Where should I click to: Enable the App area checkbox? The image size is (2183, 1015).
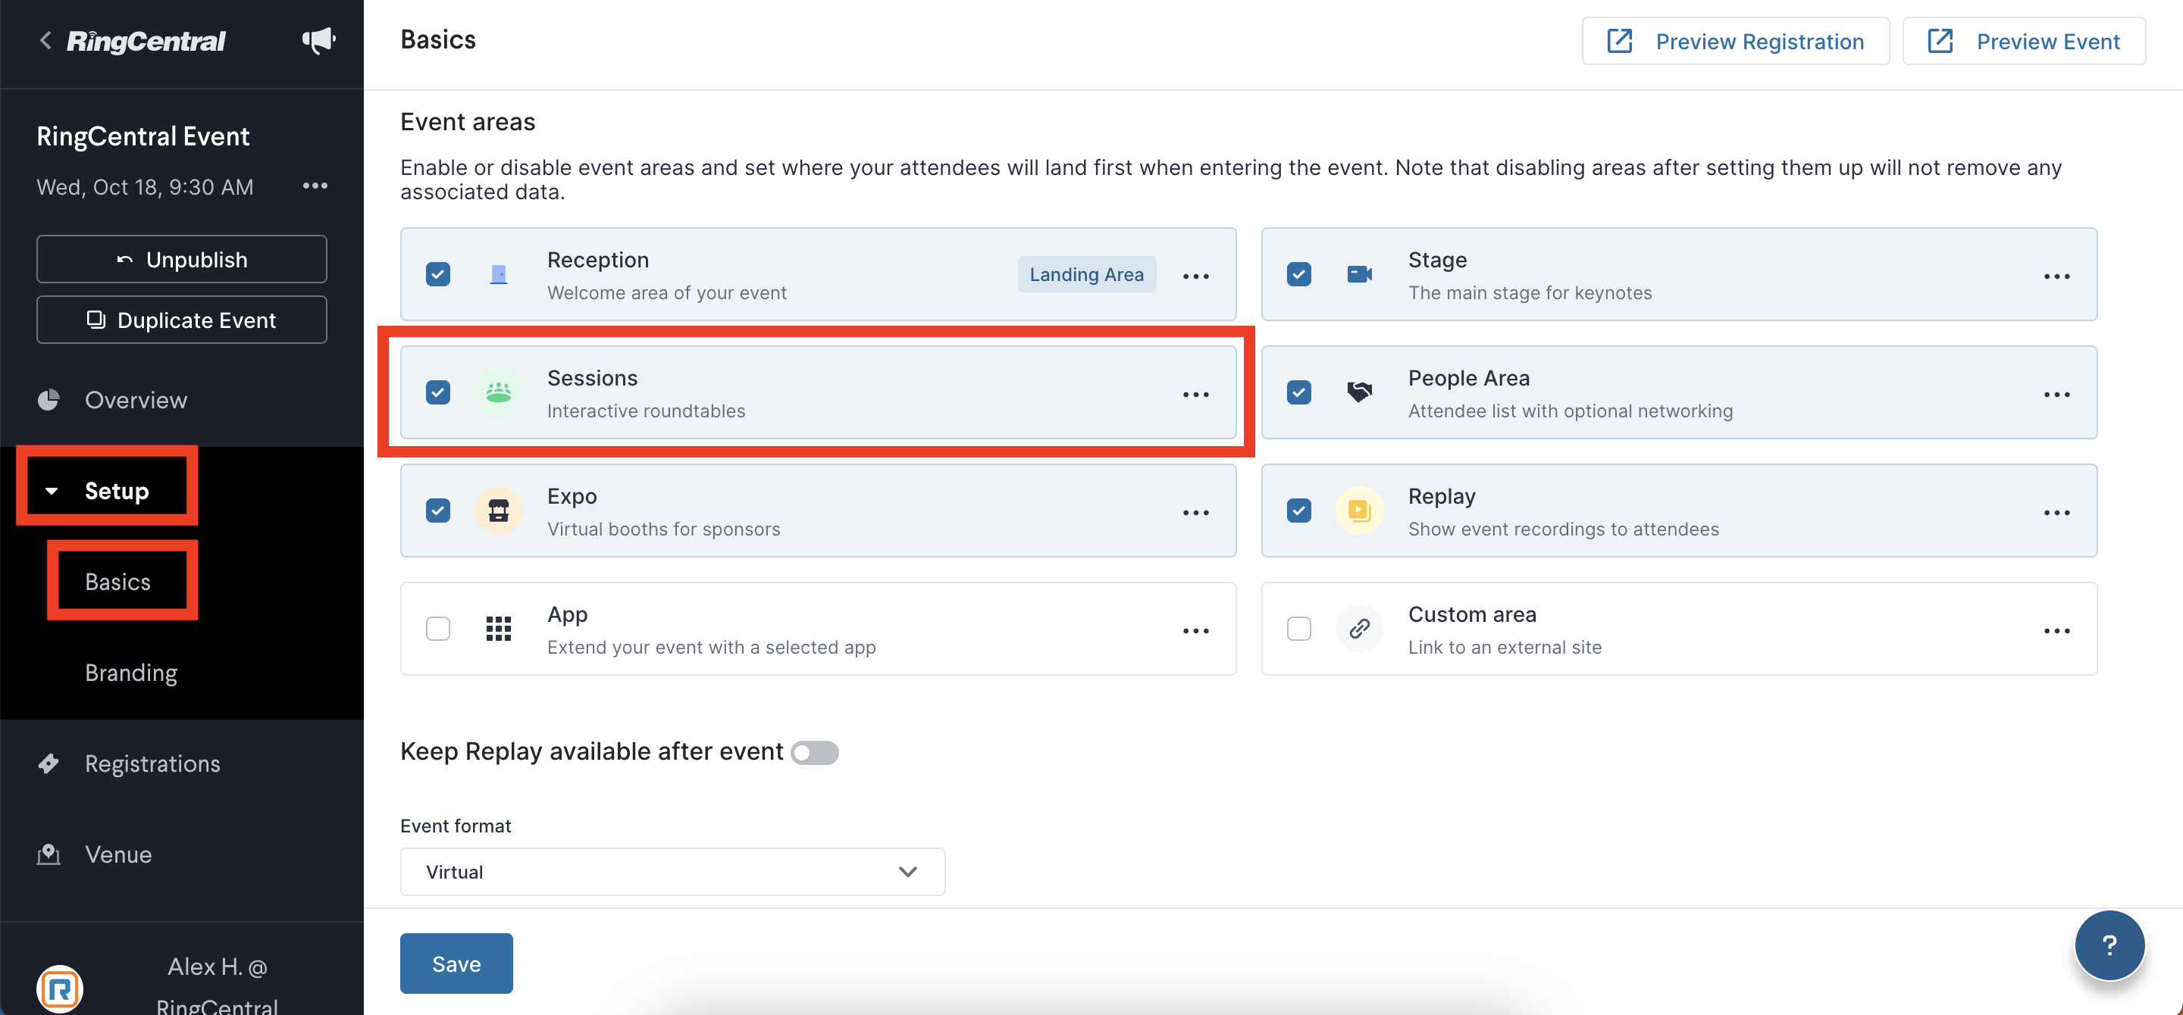(x=438, y=629)
